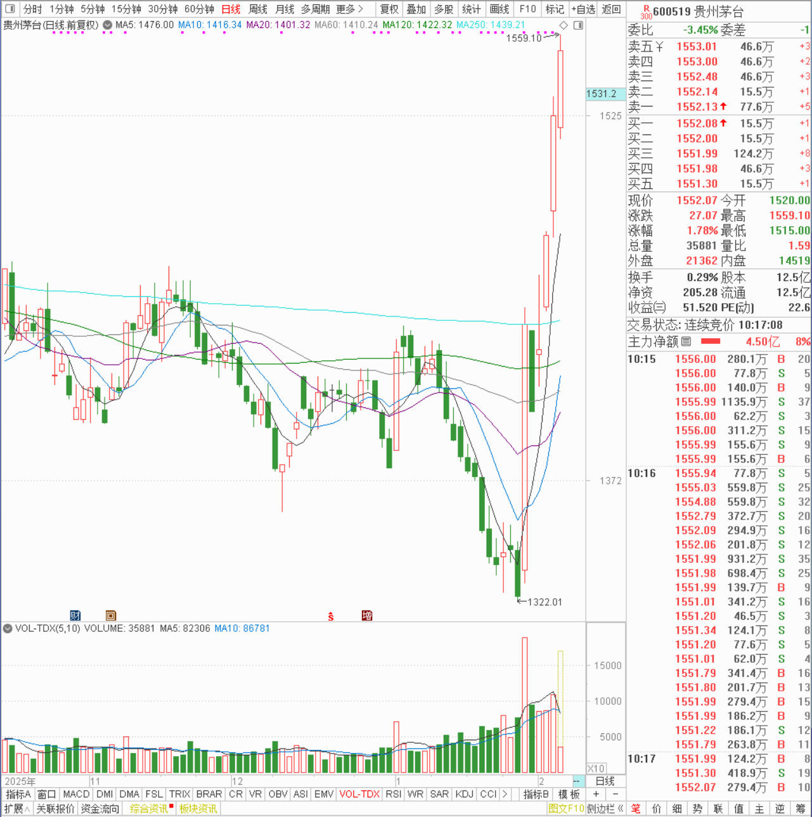Click the 财 financial event marker

(75, 615)
